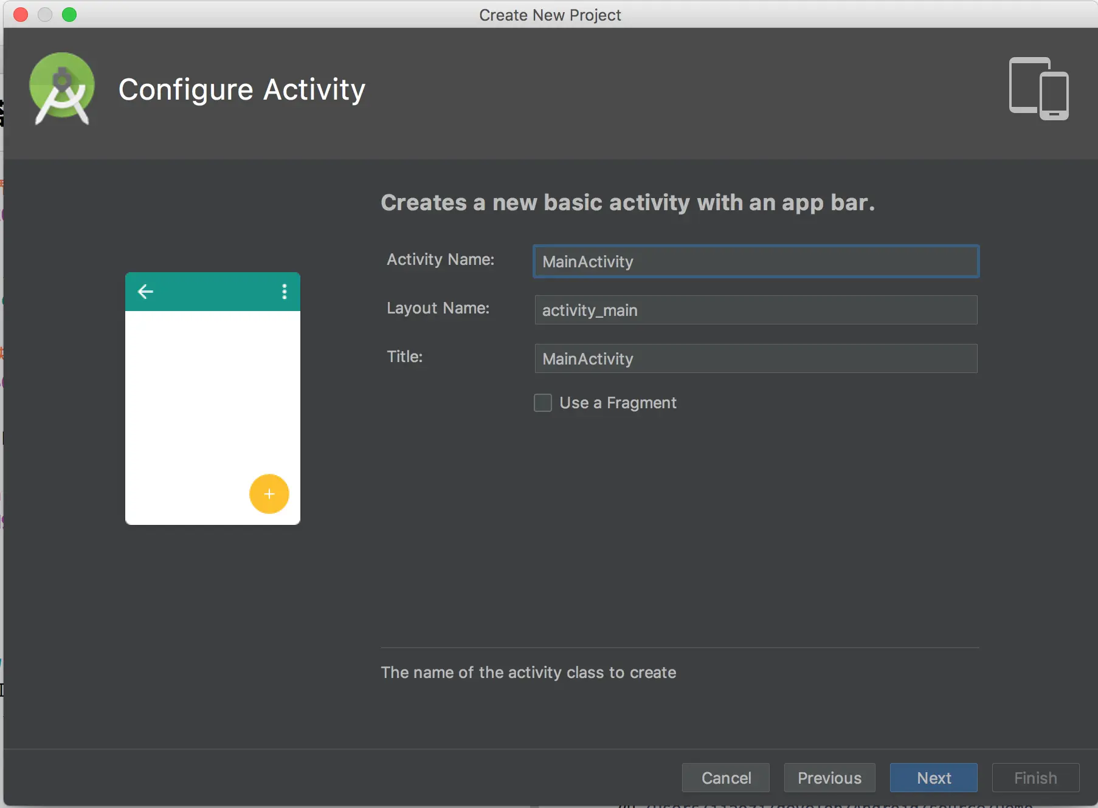Go back with the Previous button
Screen dimensions: 1098x808
[x=829, y=778]
